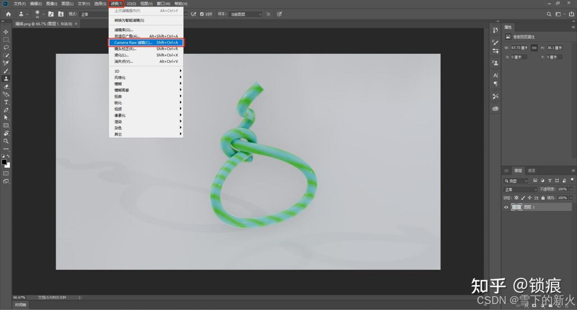This screenshot has height=310, width=577.
Task: Select the Brush tool
Action: (x=6, y=71)
